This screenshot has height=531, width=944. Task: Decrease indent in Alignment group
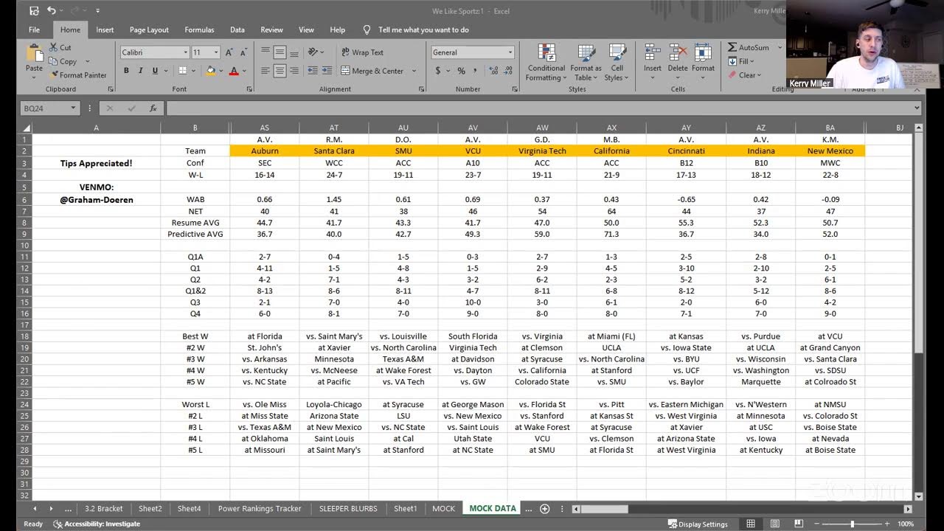(x=313, y=71)
